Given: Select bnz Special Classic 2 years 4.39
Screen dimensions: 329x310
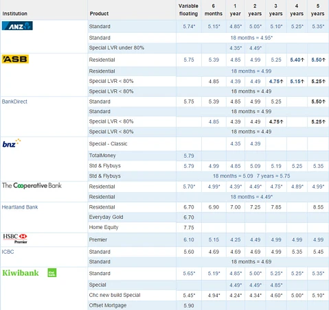Looking at the screenshot, I should pyautogui.click(x=256, y=144).
